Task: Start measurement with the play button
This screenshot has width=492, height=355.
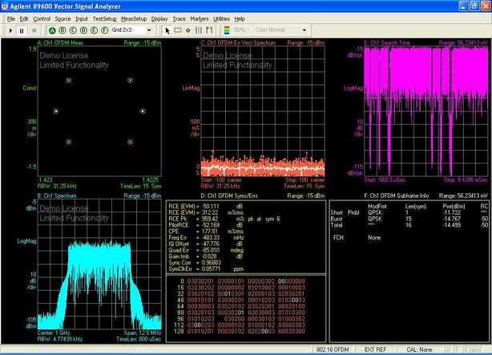Action: (x=10, y=30)
